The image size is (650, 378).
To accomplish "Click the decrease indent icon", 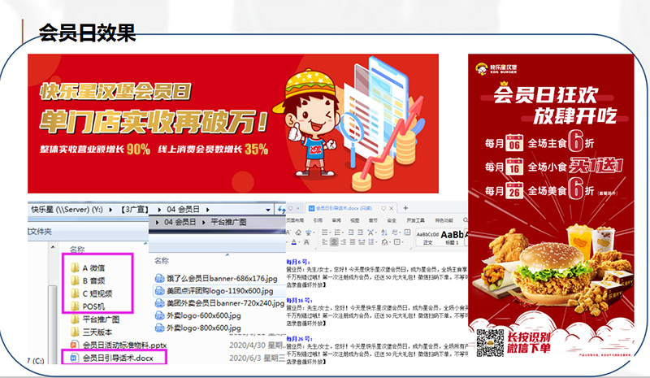I will point(351,232).
